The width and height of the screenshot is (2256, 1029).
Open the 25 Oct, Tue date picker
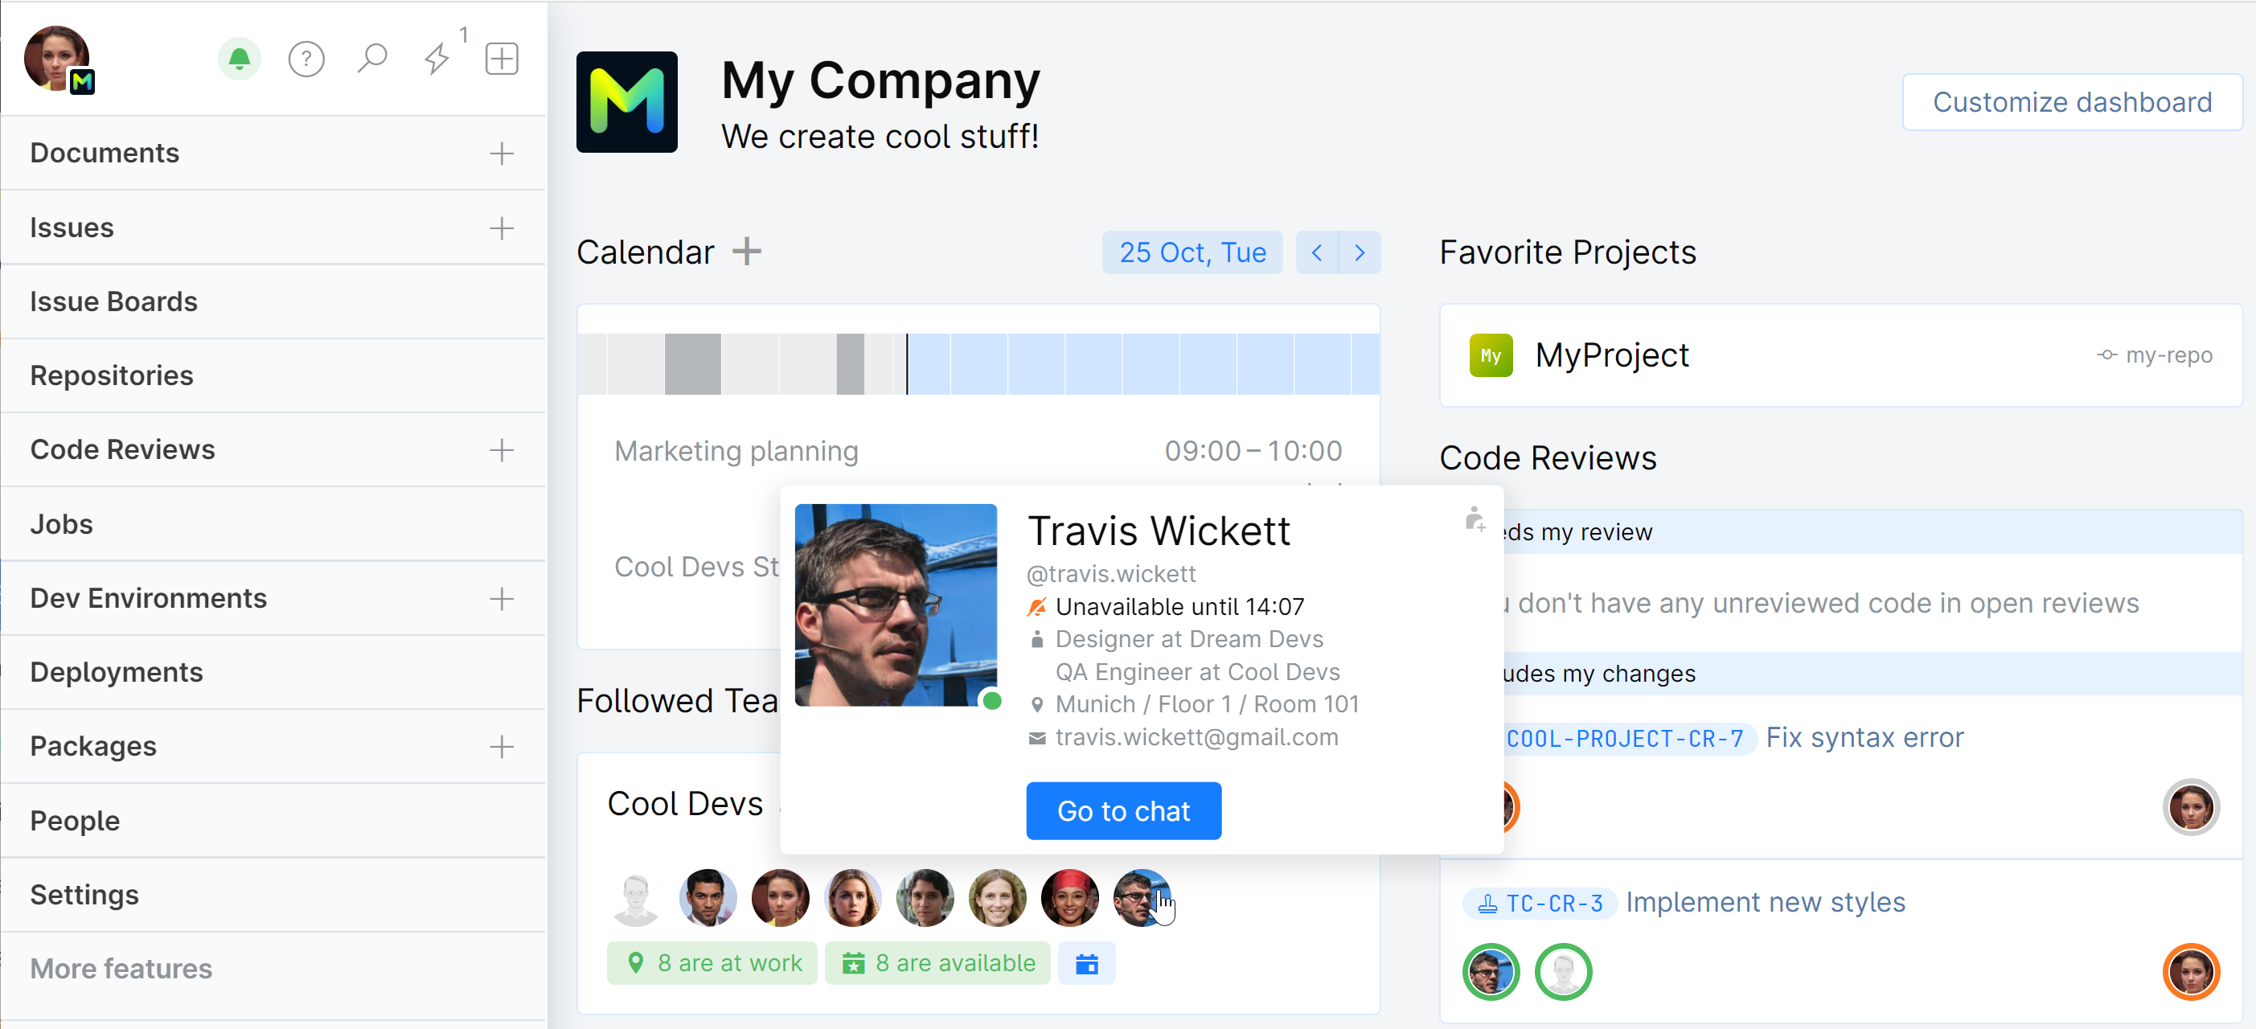click(x=1192, y=253)
